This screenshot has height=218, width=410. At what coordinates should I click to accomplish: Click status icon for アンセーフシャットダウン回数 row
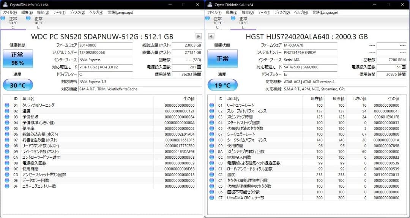click(x=7, y=175)
